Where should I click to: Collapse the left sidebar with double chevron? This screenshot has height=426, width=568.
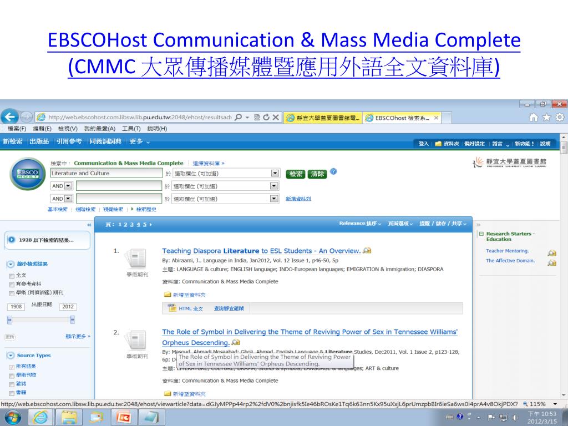[89, 225]
